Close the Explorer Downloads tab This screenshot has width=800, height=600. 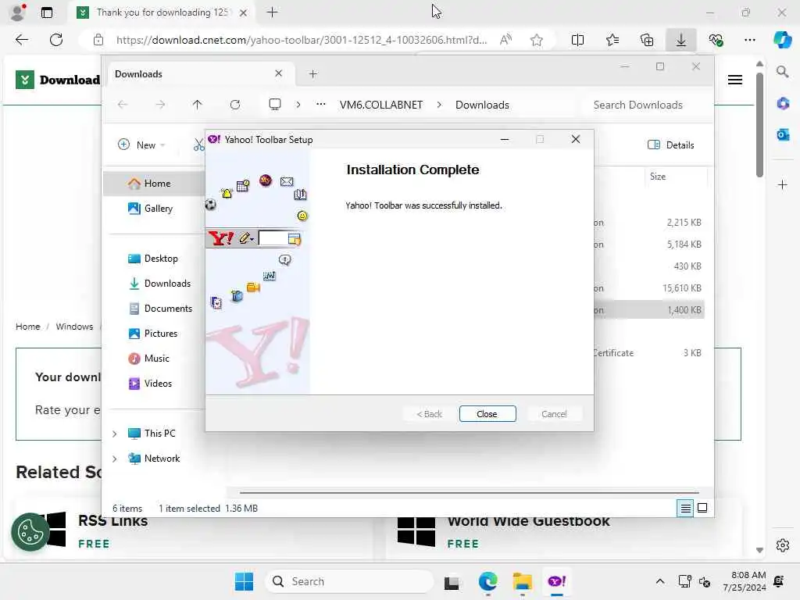tap(279, 73)
